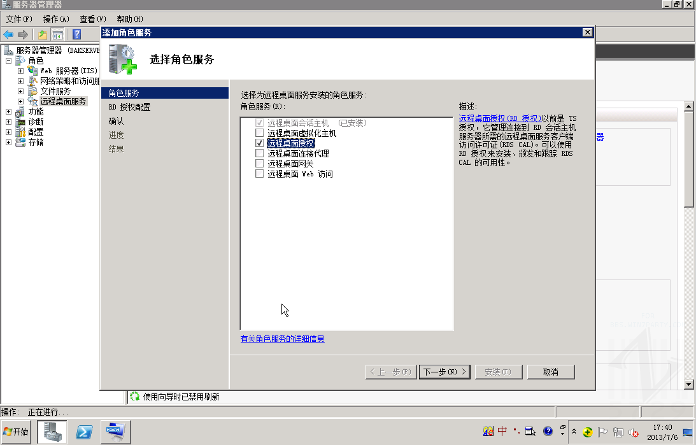Click the greyed 远程桌面会话主机 checkbox

[x=260, y=122]
